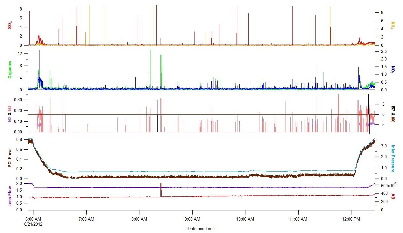Click the 10:00 AM time tick label
Image resolution: width=403 pixels, height=233 pixels.
pyautogui.click(x=245, y=219)
